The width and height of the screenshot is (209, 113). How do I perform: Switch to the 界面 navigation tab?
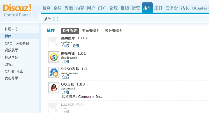point(69,8)
